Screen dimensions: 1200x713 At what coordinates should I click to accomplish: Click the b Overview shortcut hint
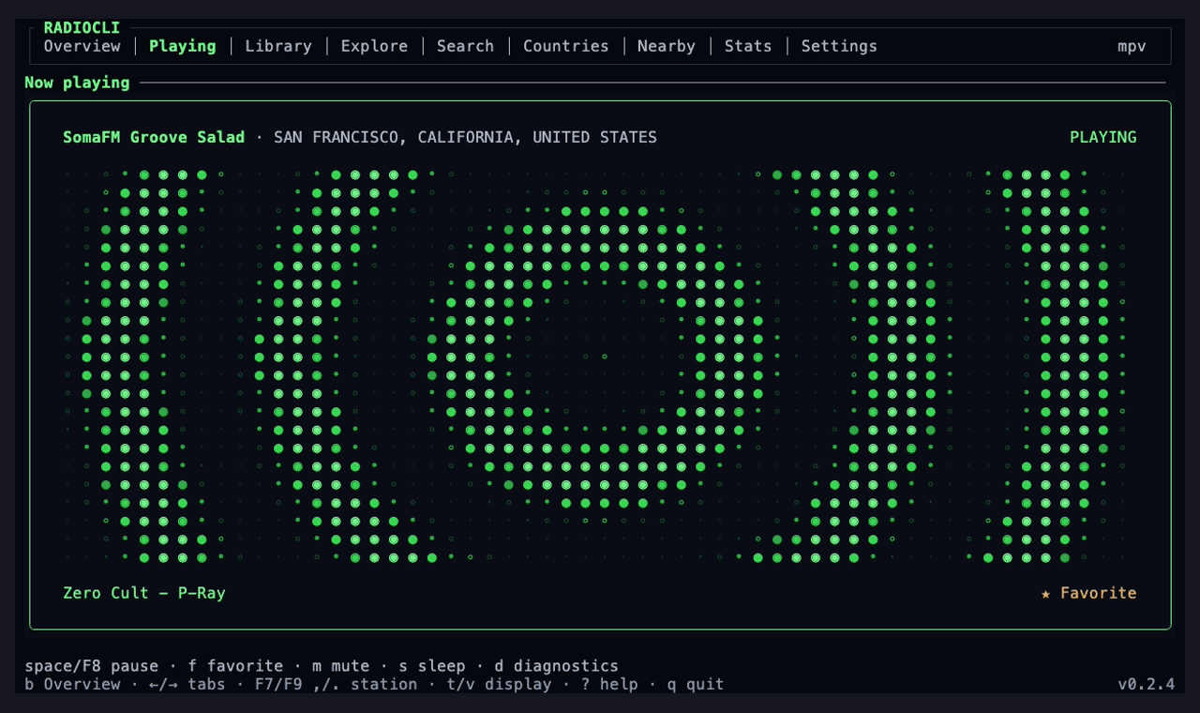pyautogui.click(x=73, y=684)
